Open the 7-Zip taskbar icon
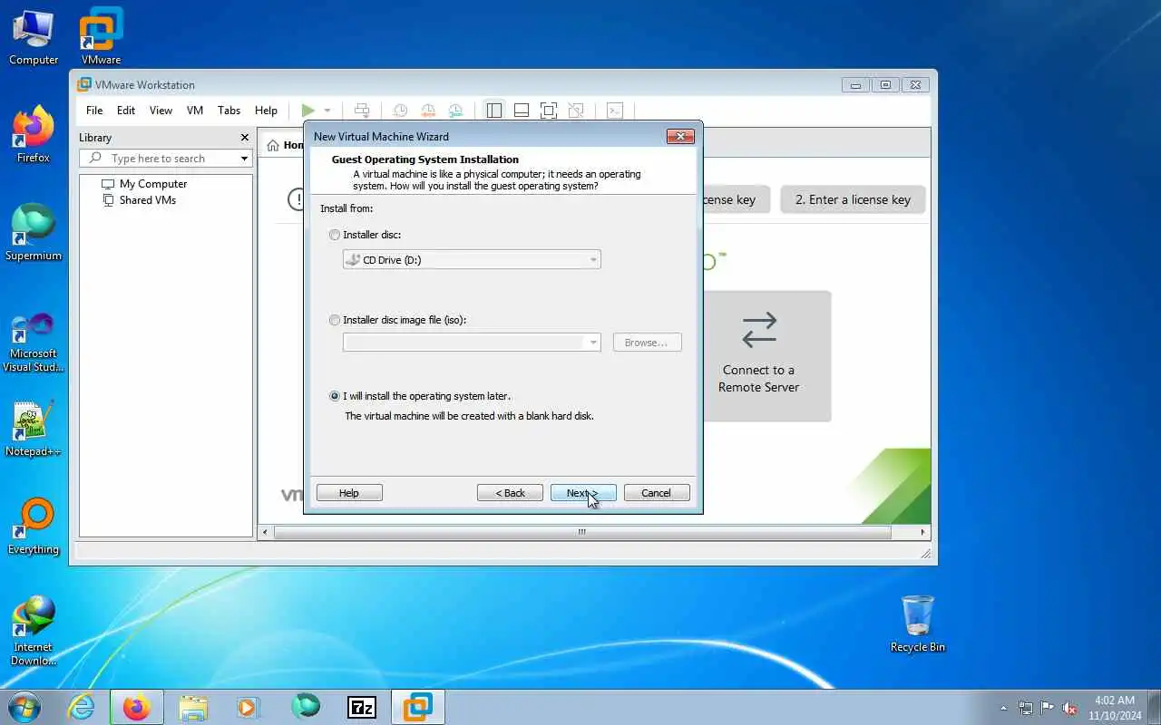Viewport: 1161px width, 725px height. (x=361, y=707)
